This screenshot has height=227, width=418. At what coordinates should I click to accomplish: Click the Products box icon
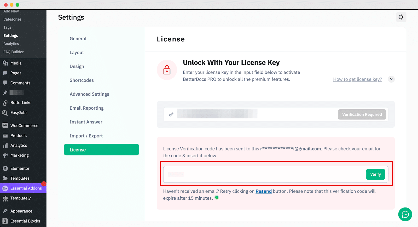pyautogui.click(x=5, y=136)
